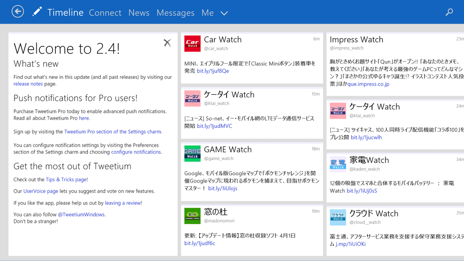
Task: Dismiss the Welcome to 2.4 card
Action: 167,42
